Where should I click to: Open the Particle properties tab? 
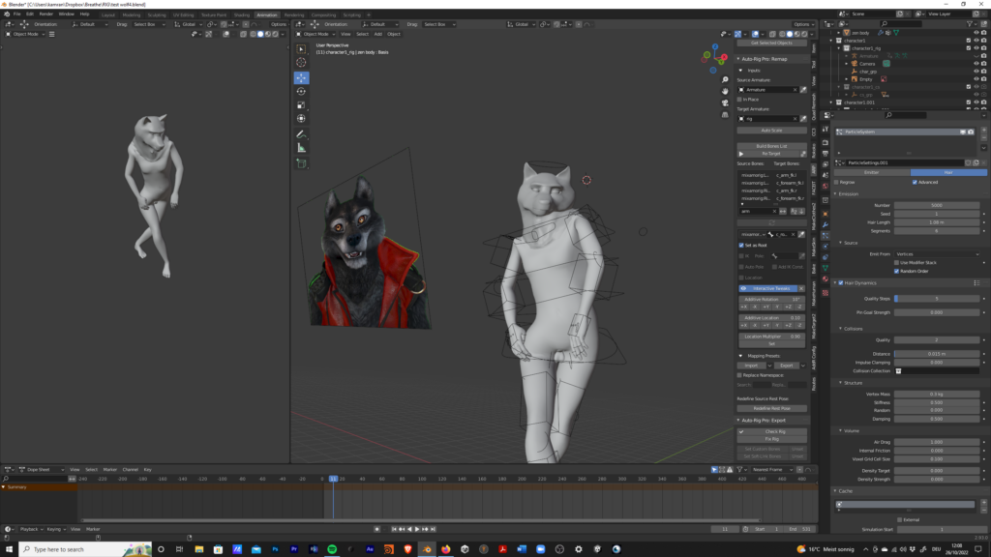click(x=826, y=236)
